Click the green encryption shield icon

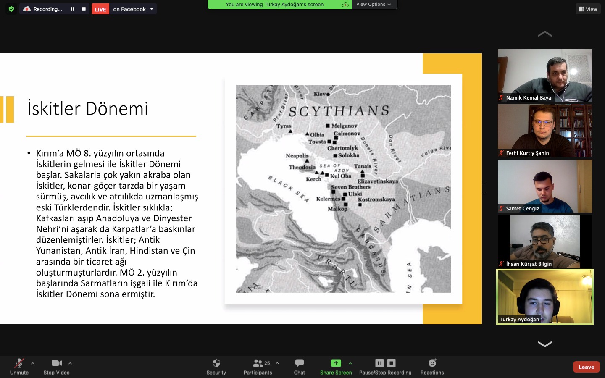point(11,9)
